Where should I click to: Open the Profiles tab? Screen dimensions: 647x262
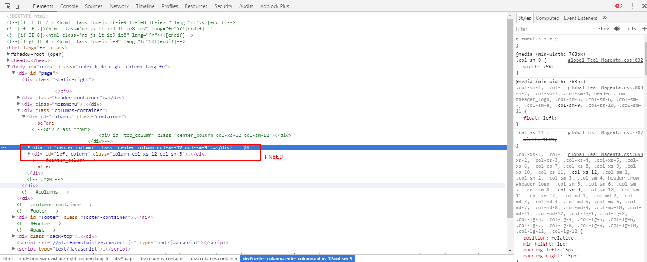(x=170, y=6)
